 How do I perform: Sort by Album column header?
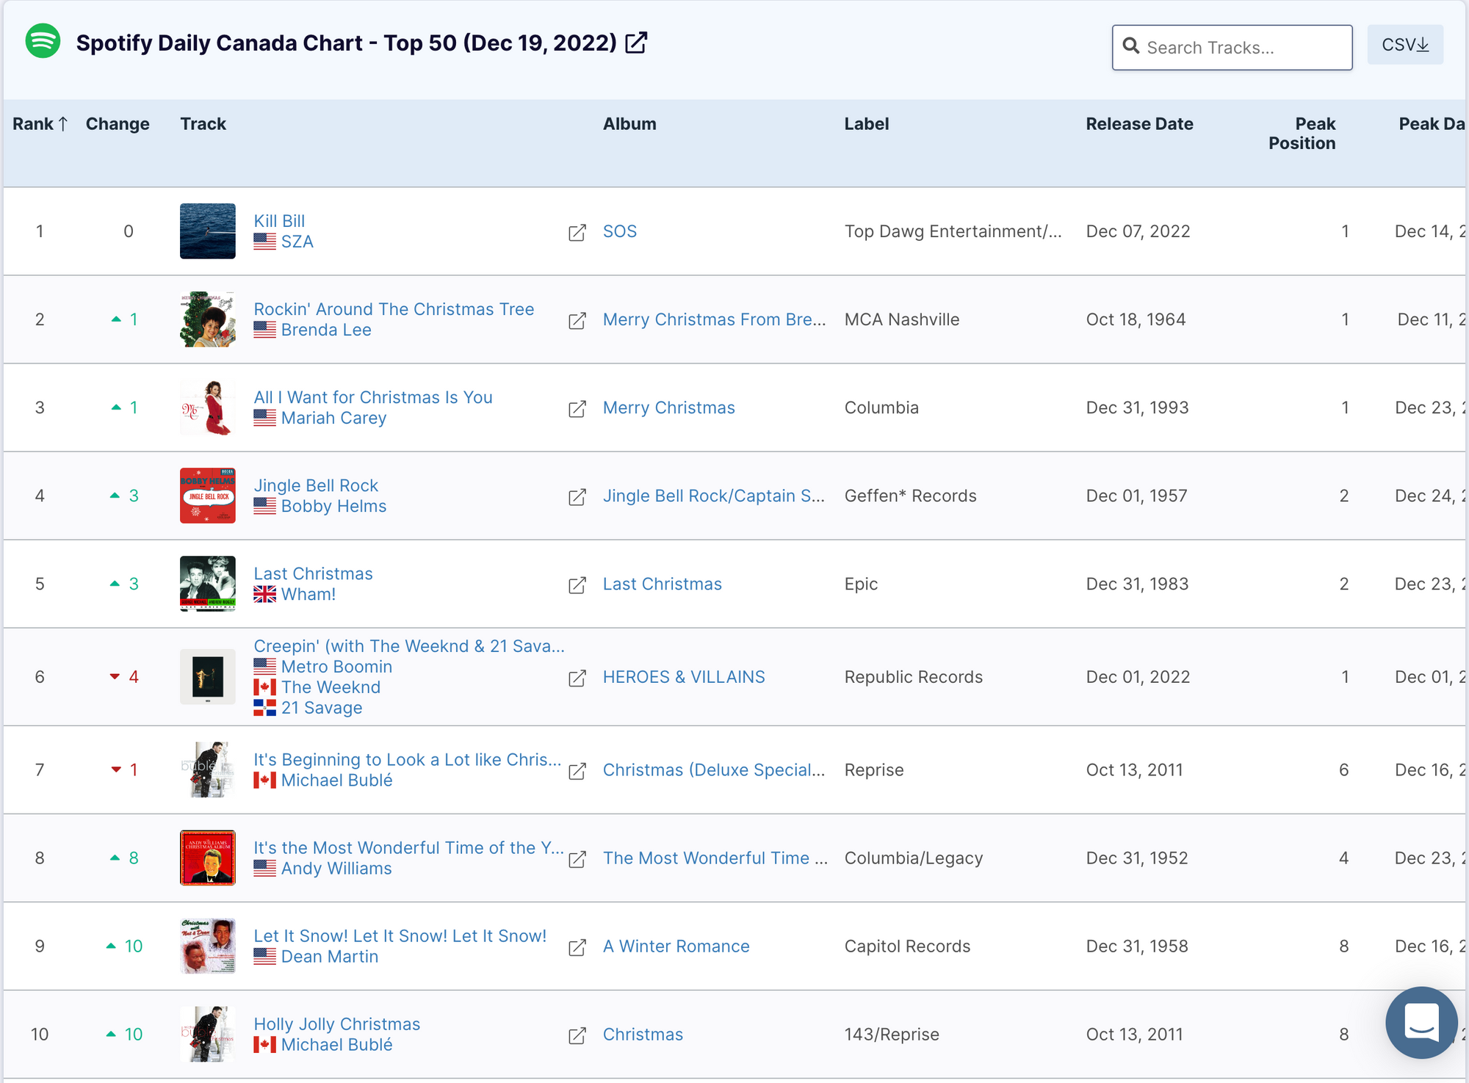pos(629,123)
